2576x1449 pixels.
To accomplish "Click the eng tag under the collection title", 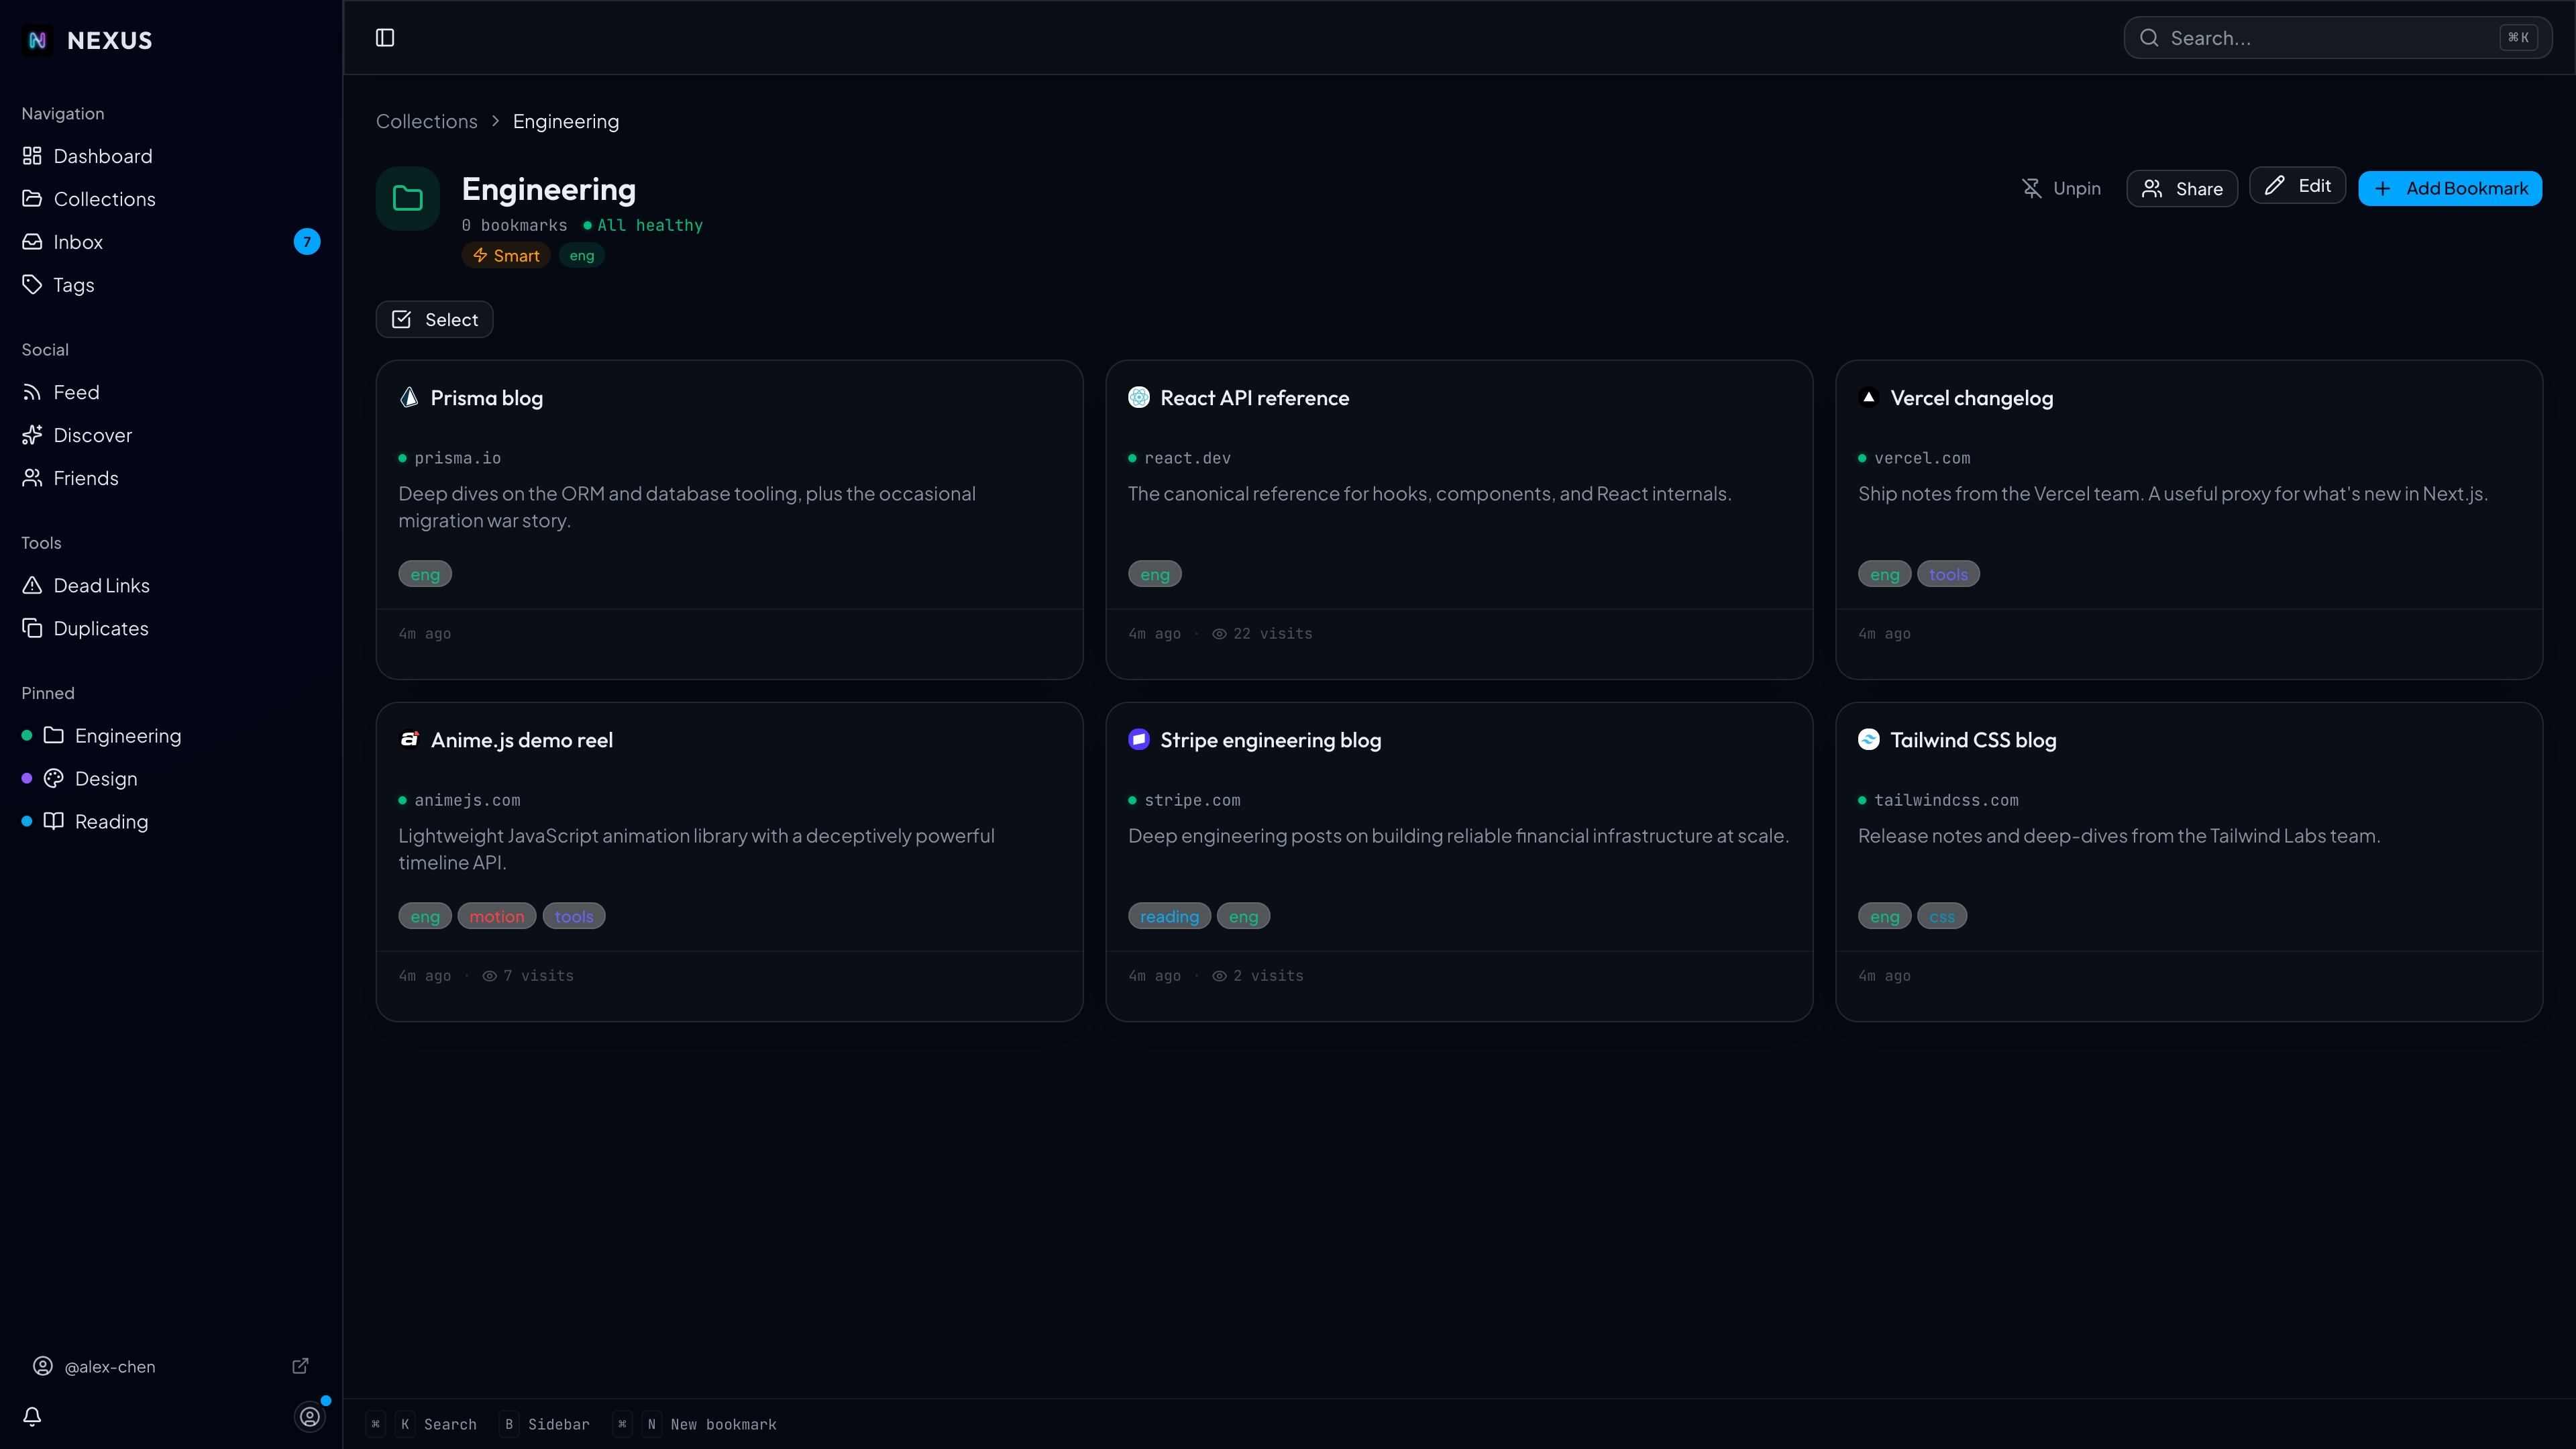I will pos(582,256).
